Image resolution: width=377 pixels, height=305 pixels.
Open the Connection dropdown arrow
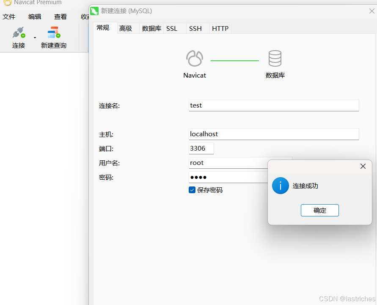point(35,38)
